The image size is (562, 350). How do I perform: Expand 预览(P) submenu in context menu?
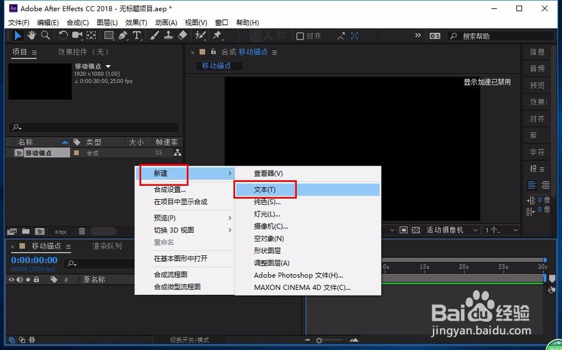tap(230, 218)
